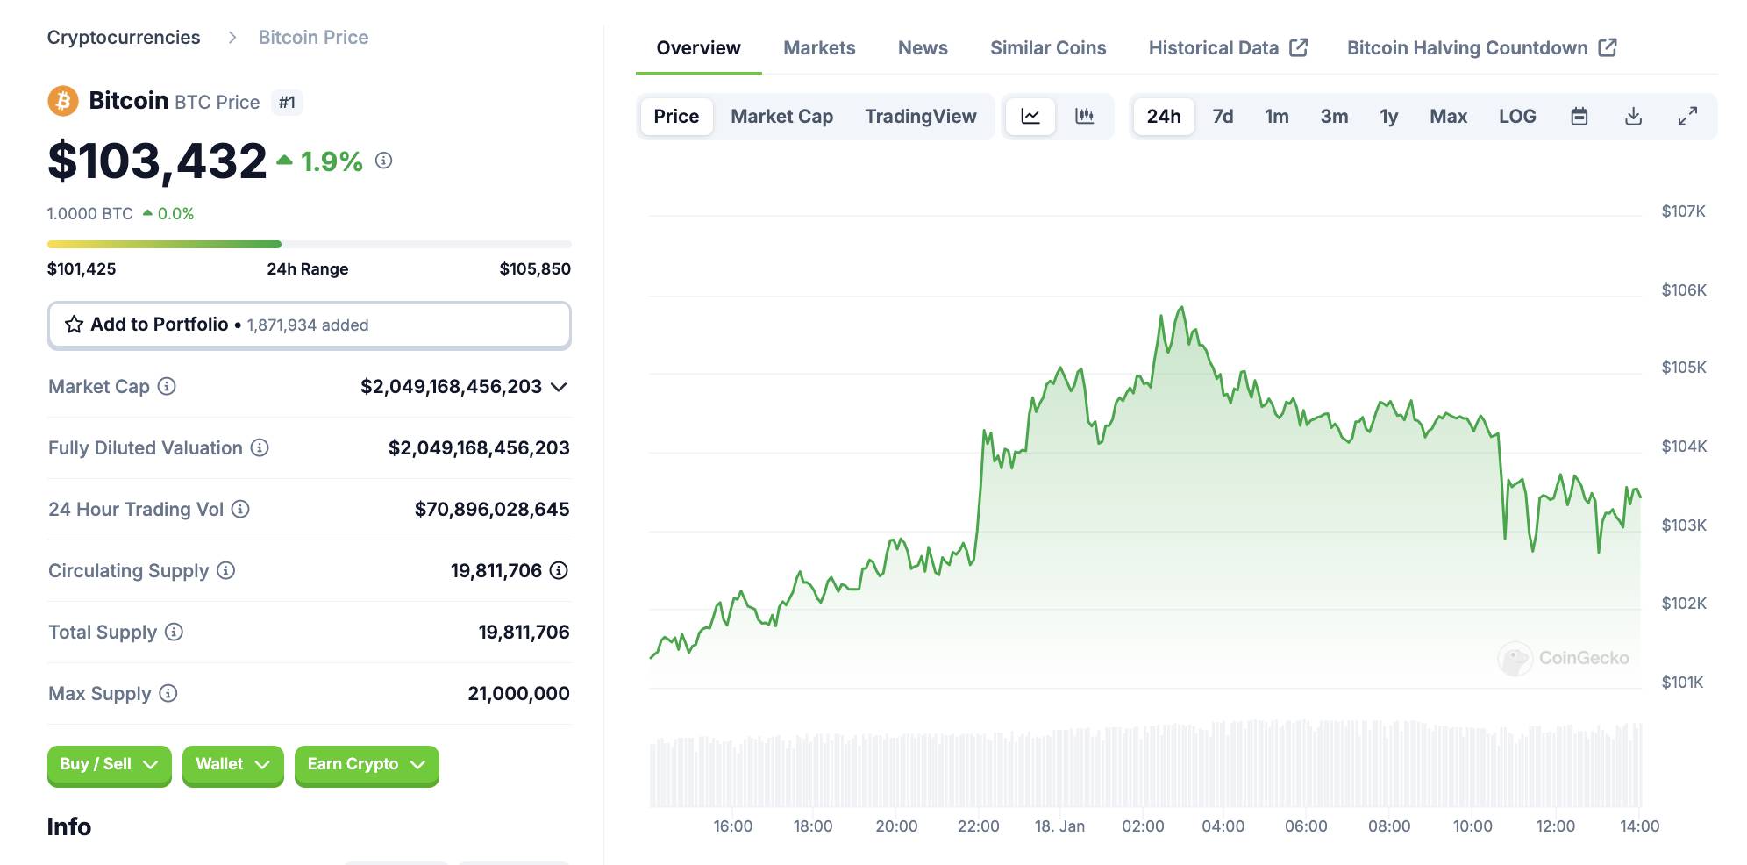Click info icon beside the 19,811,706 circulating value
The height and width of the screenshot is (865, 1747).
pyautogui.click(x=559, y=570)
